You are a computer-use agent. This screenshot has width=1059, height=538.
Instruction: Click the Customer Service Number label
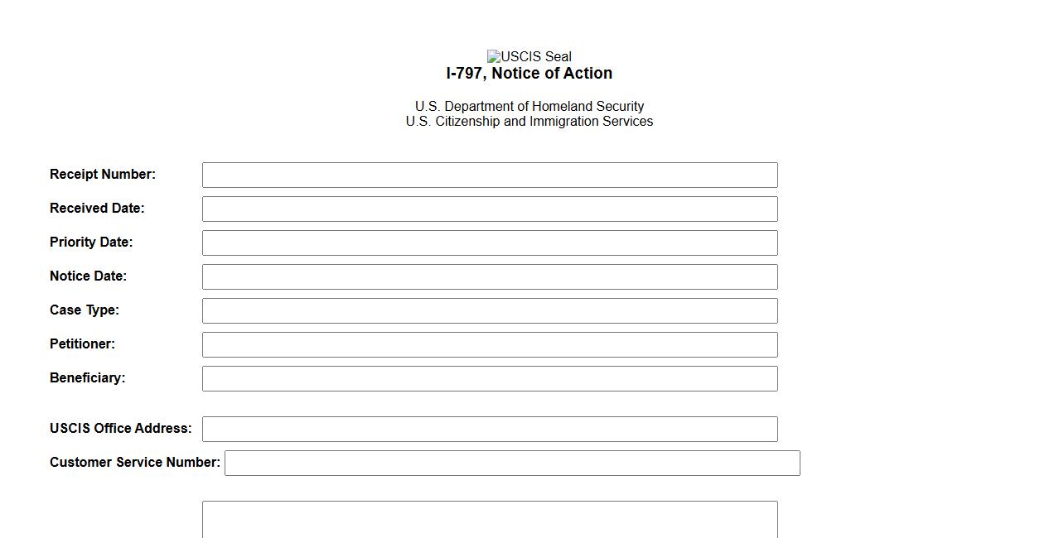135,462
